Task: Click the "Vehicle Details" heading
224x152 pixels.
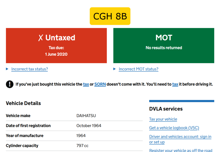Action: pos(23,103)
